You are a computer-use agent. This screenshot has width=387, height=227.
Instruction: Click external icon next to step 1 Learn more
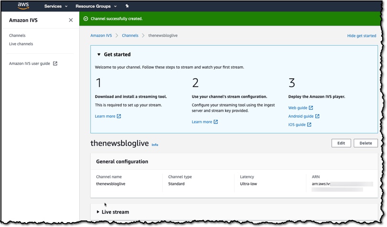pyautogui.click(x=119, y=116)
